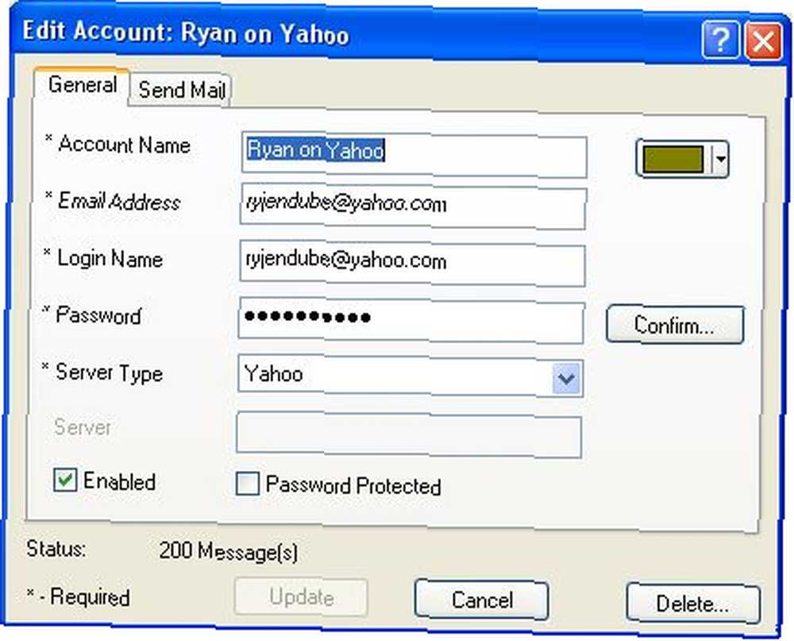794x641 pixels.
Task: Click the disabled Server text field
Action: coord(409,434)
